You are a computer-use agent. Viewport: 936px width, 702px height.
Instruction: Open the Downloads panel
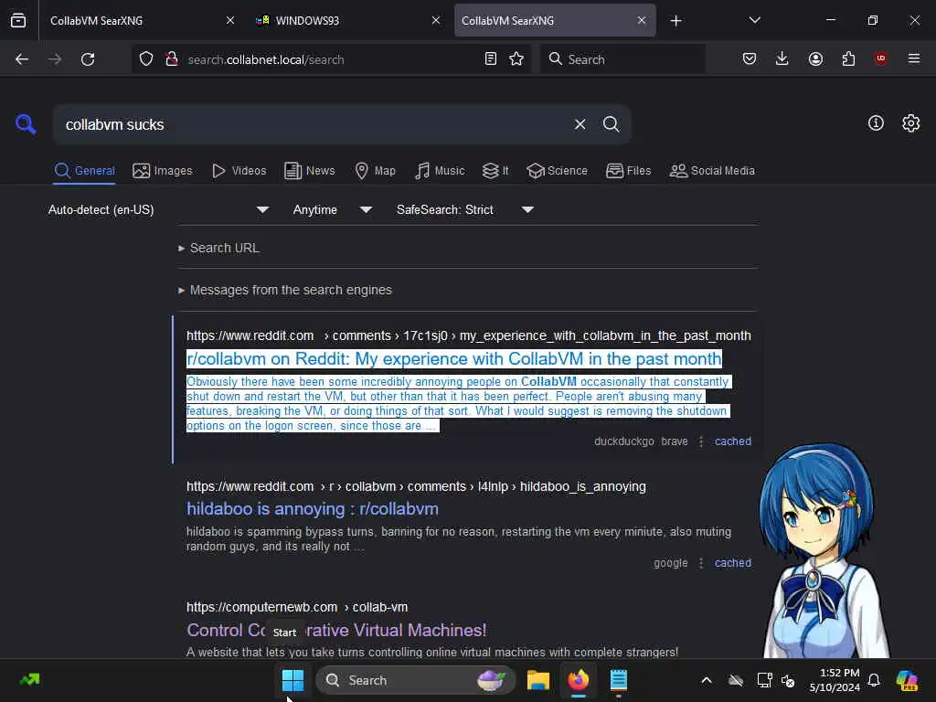[x=782, y=58]
